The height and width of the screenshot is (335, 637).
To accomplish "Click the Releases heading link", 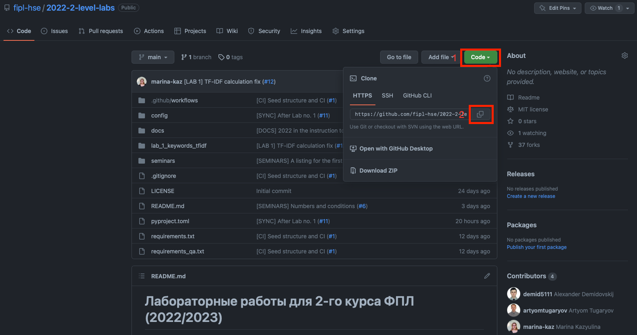I will tap(521, 174).
